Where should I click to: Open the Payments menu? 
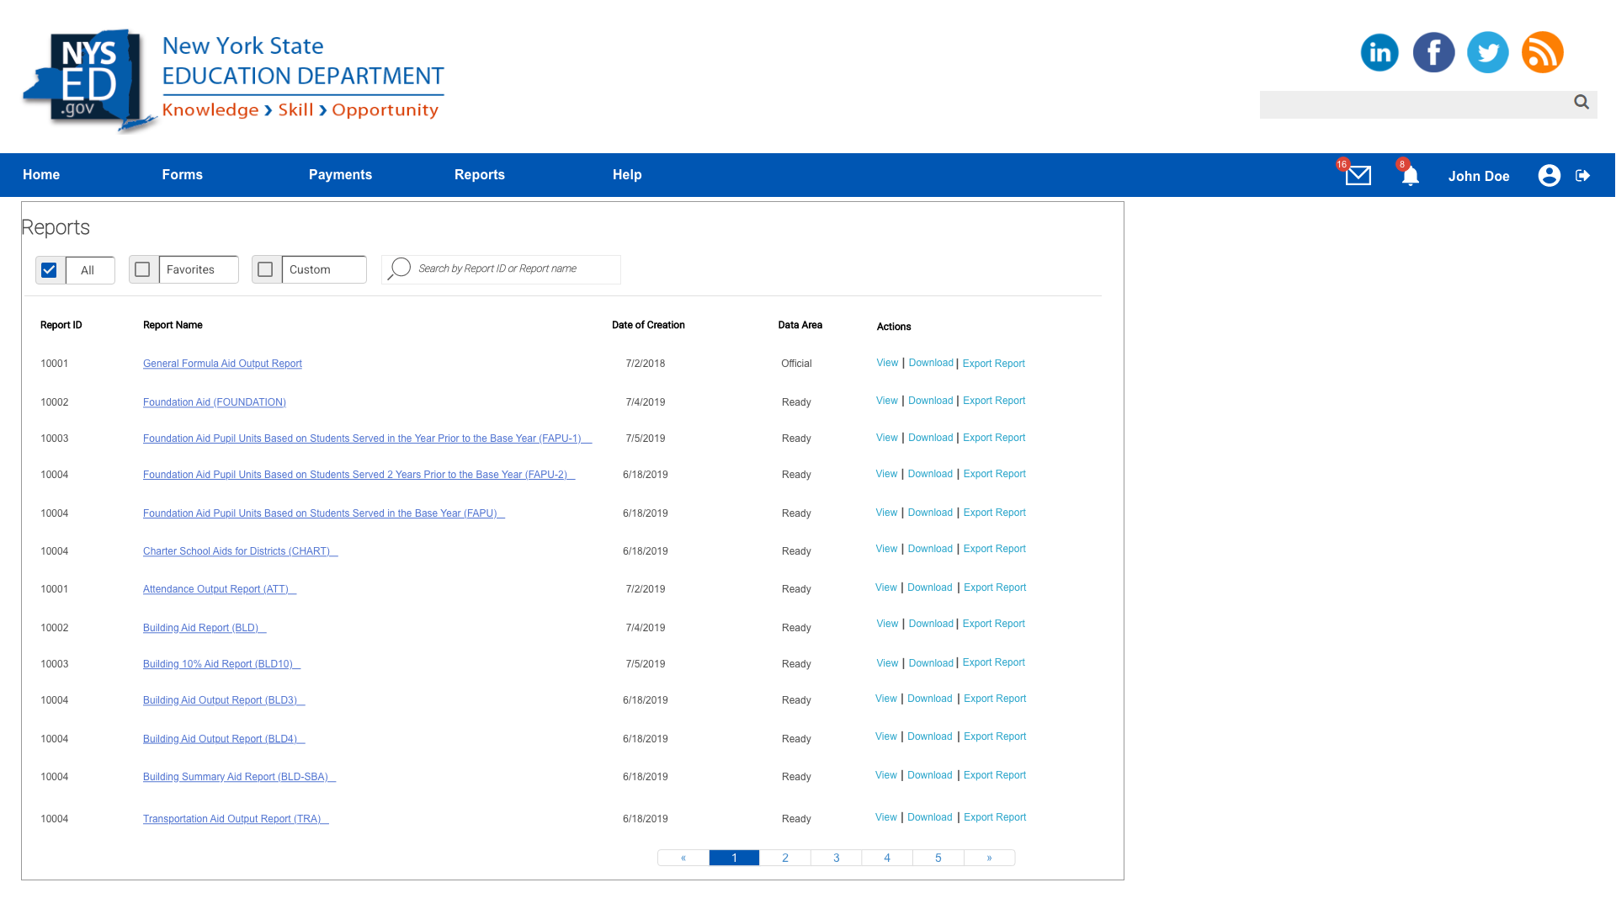[340, 175]
